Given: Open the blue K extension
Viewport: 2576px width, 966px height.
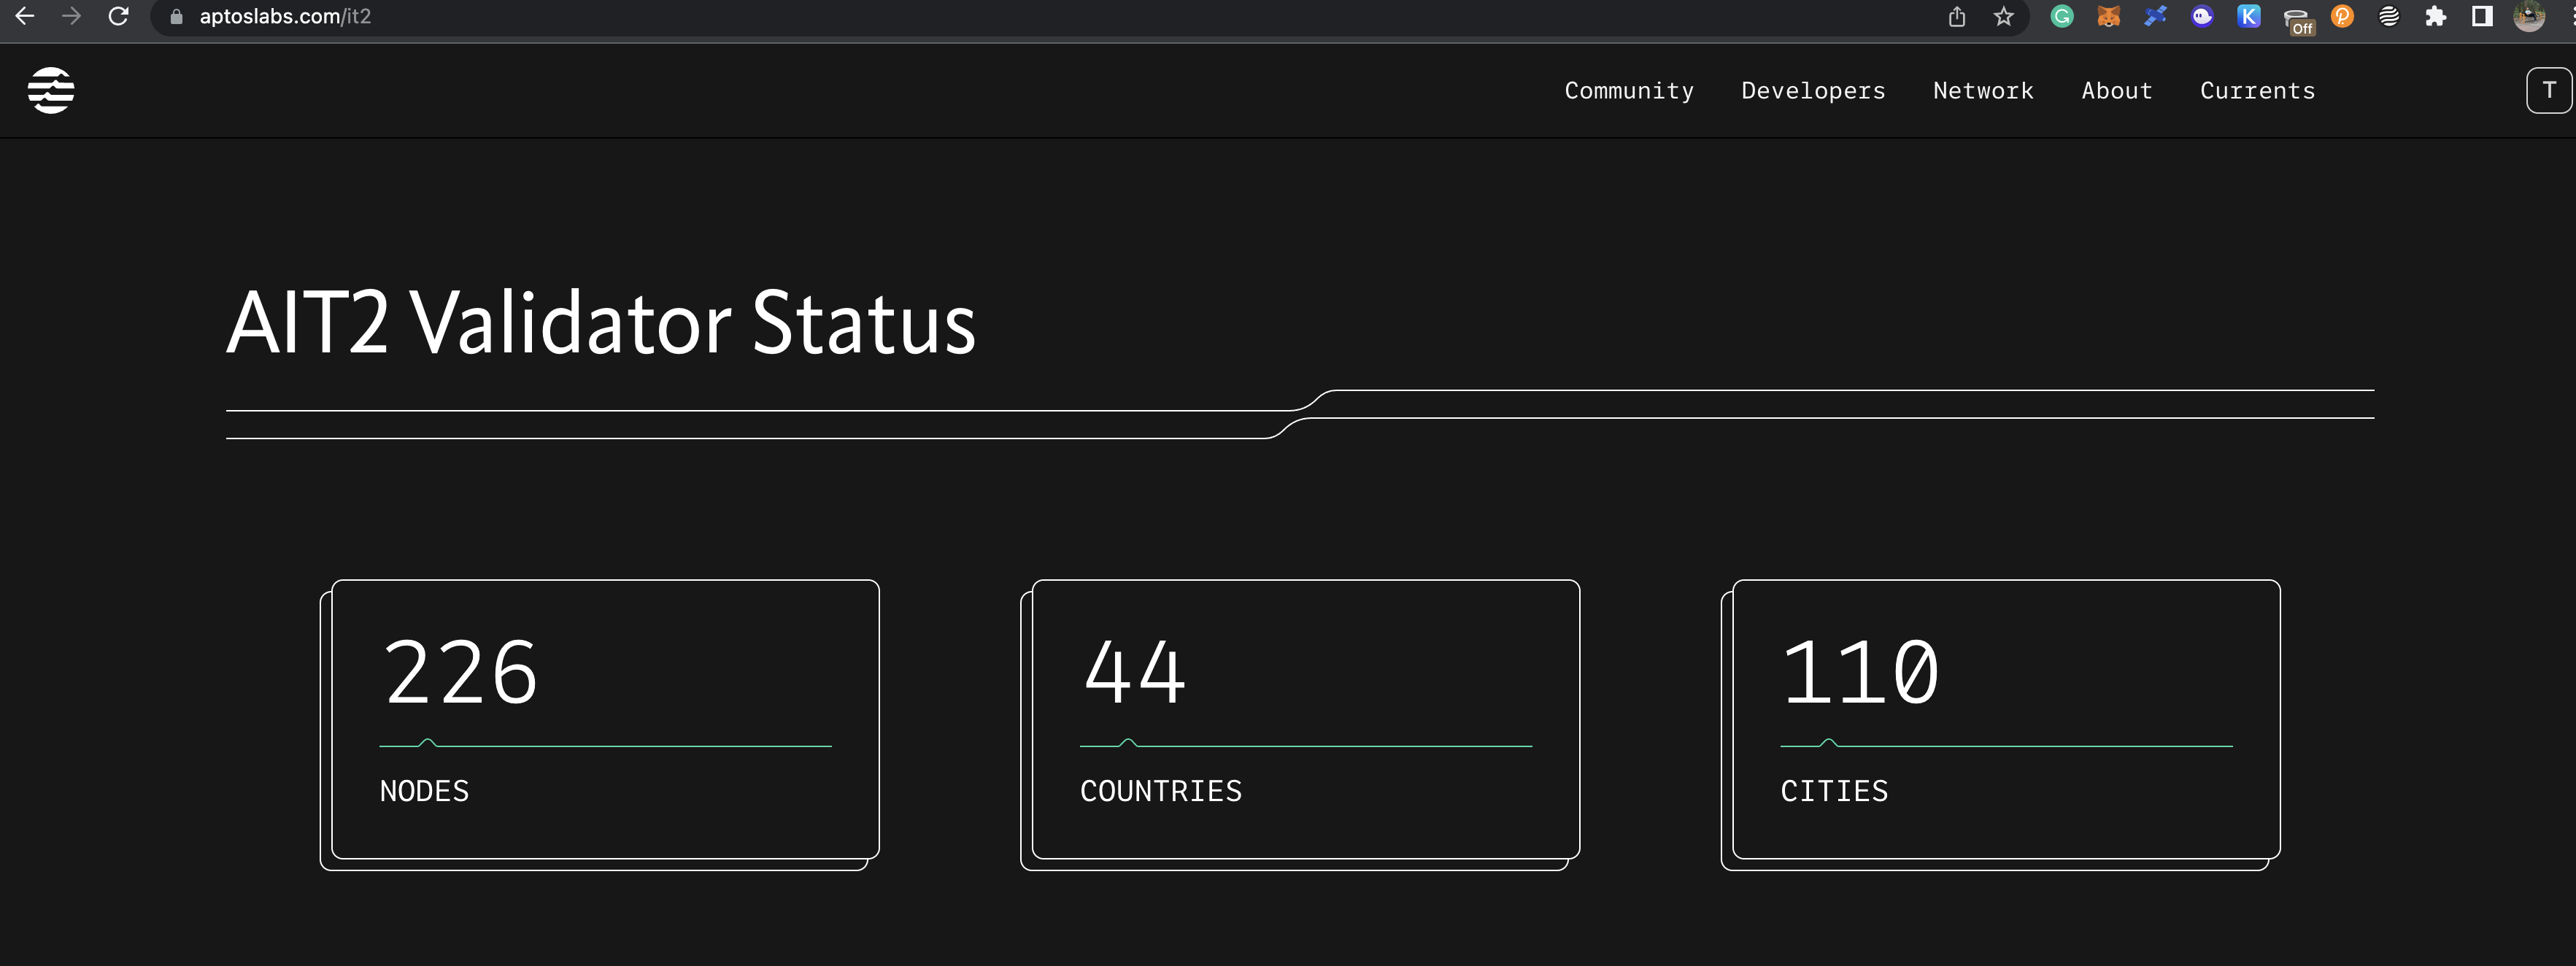Looking at the screenshot, I should pyautogui.click(x=2248, y=16).
